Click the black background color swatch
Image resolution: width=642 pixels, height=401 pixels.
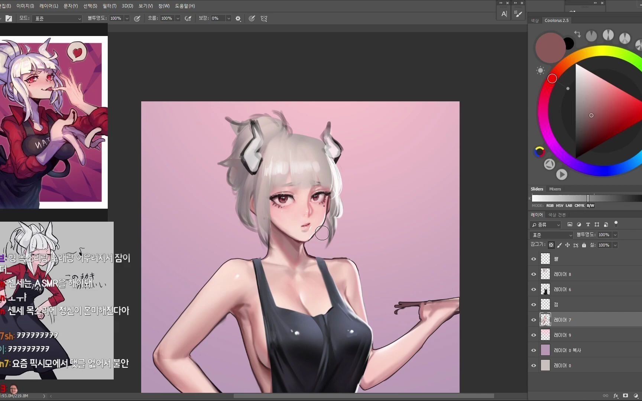point(569,43)
